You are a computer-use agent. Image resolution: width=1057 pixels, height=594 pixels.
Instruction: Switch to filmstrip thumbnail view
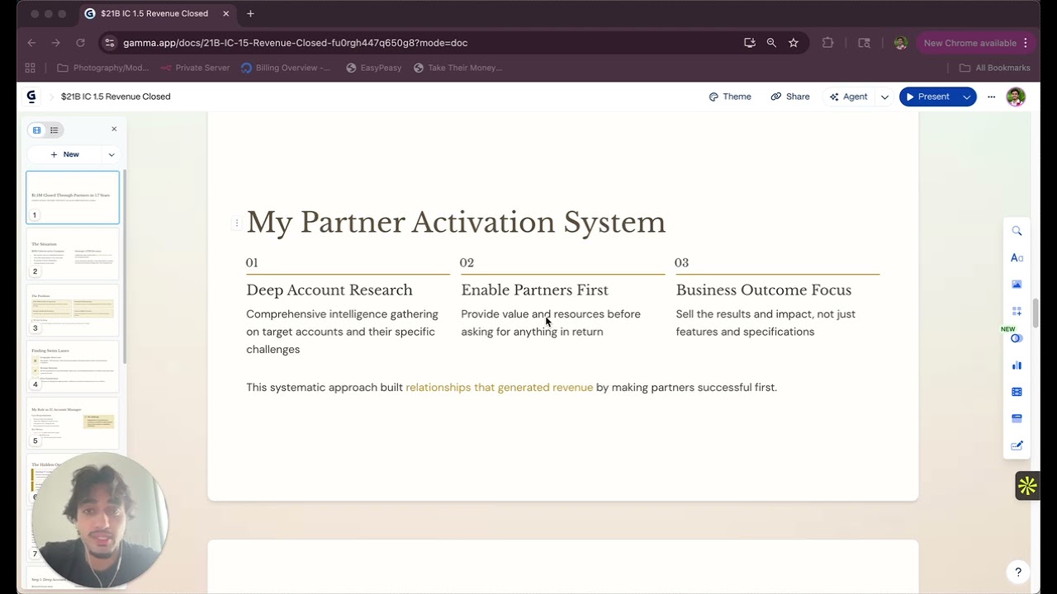(36, 130)
